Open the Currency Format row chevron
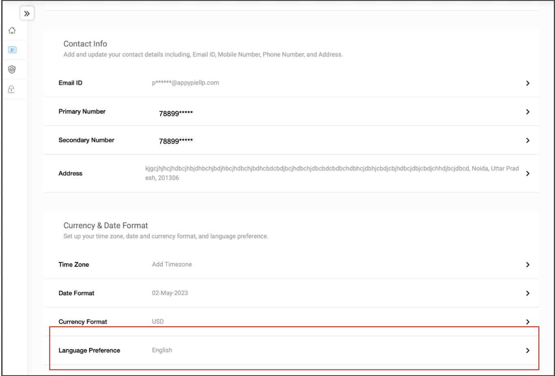Screen dimensions: 555x376 click(x=527, y=322)
